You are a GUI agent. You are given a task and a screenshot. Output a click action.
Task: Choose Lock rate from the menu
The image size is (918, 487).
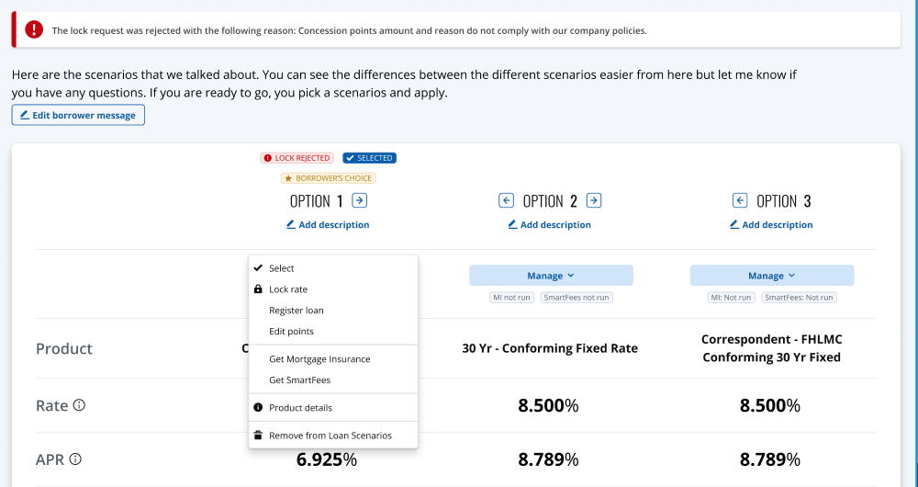(288, 289)
